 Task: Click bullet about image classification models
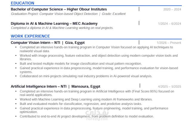[81, 63]
